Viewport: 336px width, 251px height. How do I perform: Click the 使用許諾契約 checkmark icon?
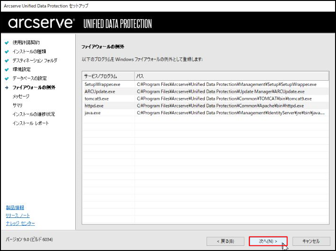[7, 42]
